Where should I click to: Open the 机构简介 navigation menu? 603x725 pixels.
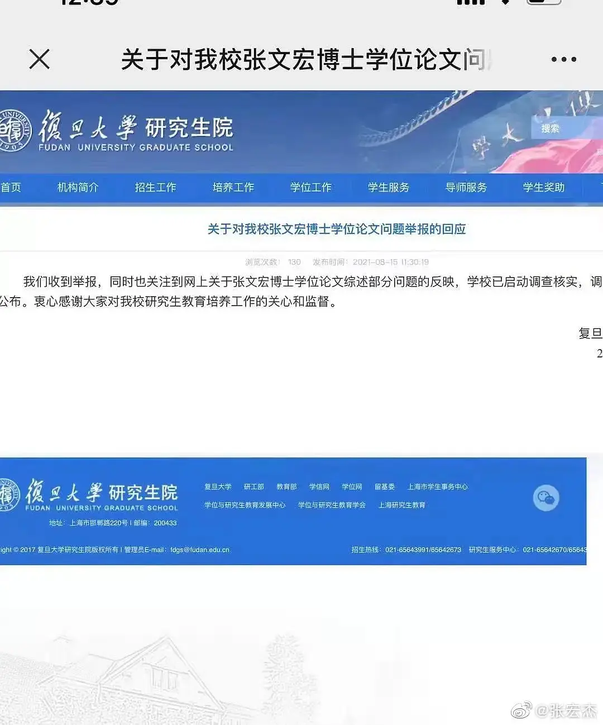[x=78, y=187]
